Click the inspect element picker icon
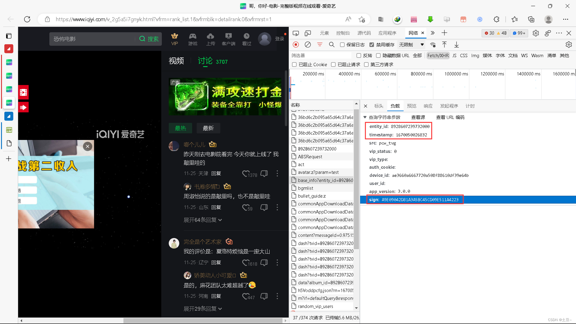The image size is (576, 324). pos(296,33)
